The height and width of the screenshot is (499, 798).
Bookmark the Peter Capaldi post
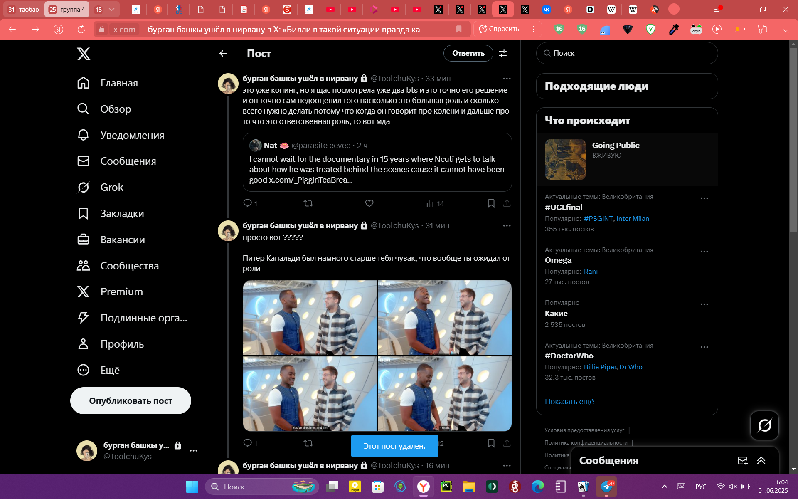tap(491, 443)
